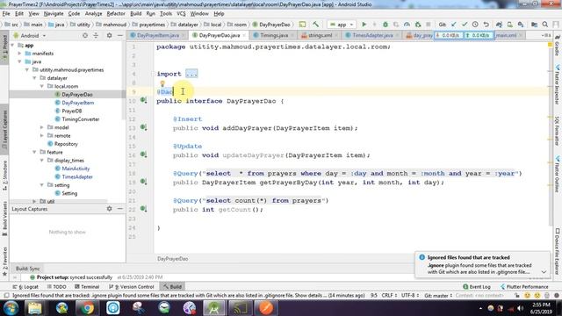Click the editor vertical scrollbar
The height and width of the screenshot is (316, 562).
click(x=550, y=134)
